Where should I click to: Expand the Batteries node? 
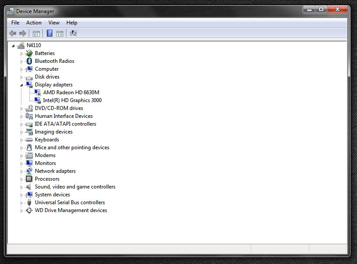click(21, 54)
